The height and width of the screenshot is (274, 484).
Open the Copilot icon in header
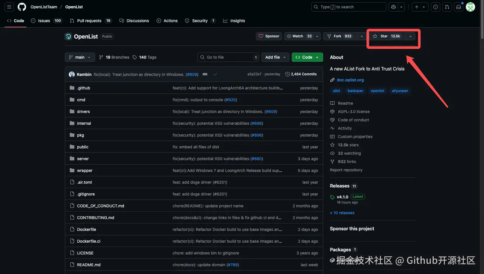394,7
